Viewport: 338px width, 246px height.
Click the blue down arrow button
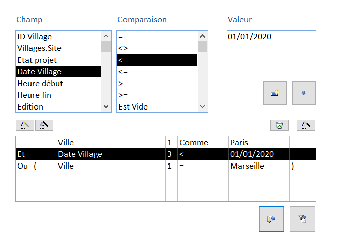click(303, 93)
